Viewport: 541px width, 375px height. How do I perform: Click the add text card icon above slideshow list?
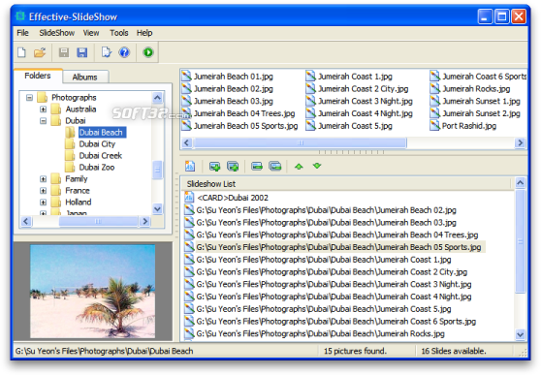pyautogui.click(x=190, y=167)
